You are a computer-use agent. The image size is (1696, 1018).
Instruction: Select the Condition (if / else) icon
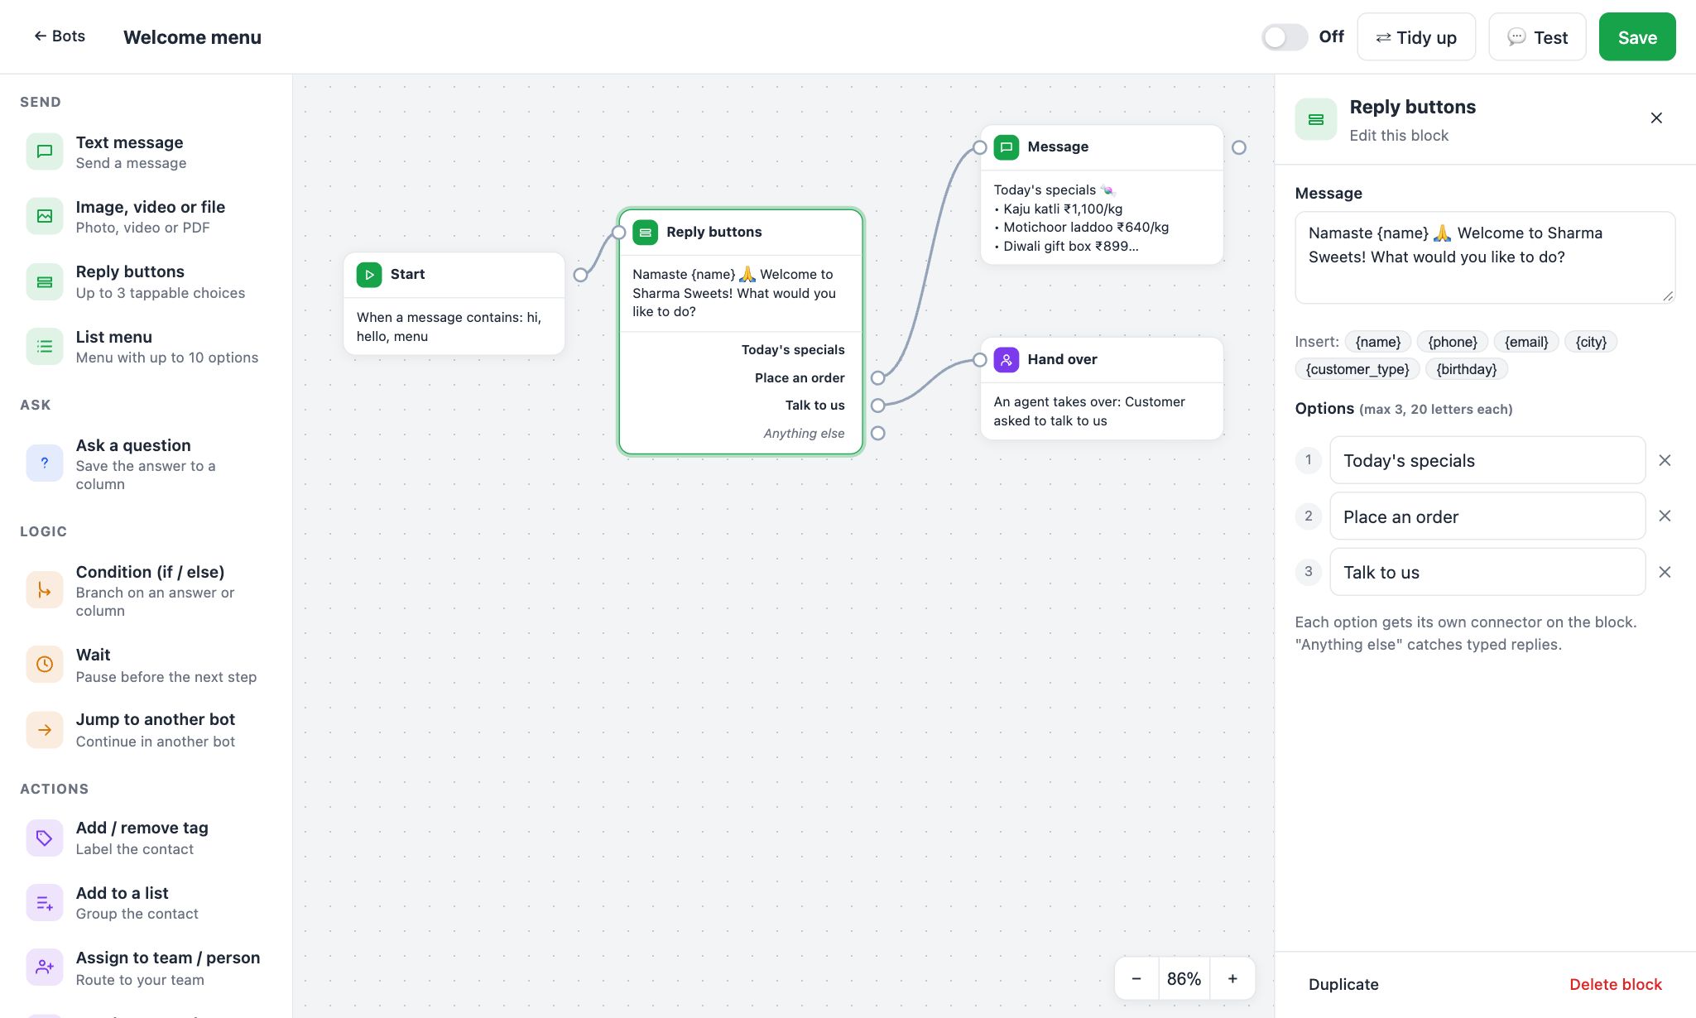tap(45, 590)
